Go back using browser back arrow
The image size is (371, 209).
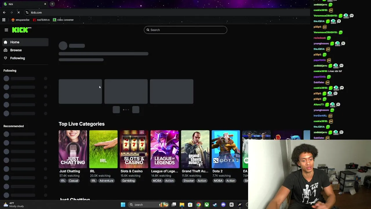coord(4,12)
